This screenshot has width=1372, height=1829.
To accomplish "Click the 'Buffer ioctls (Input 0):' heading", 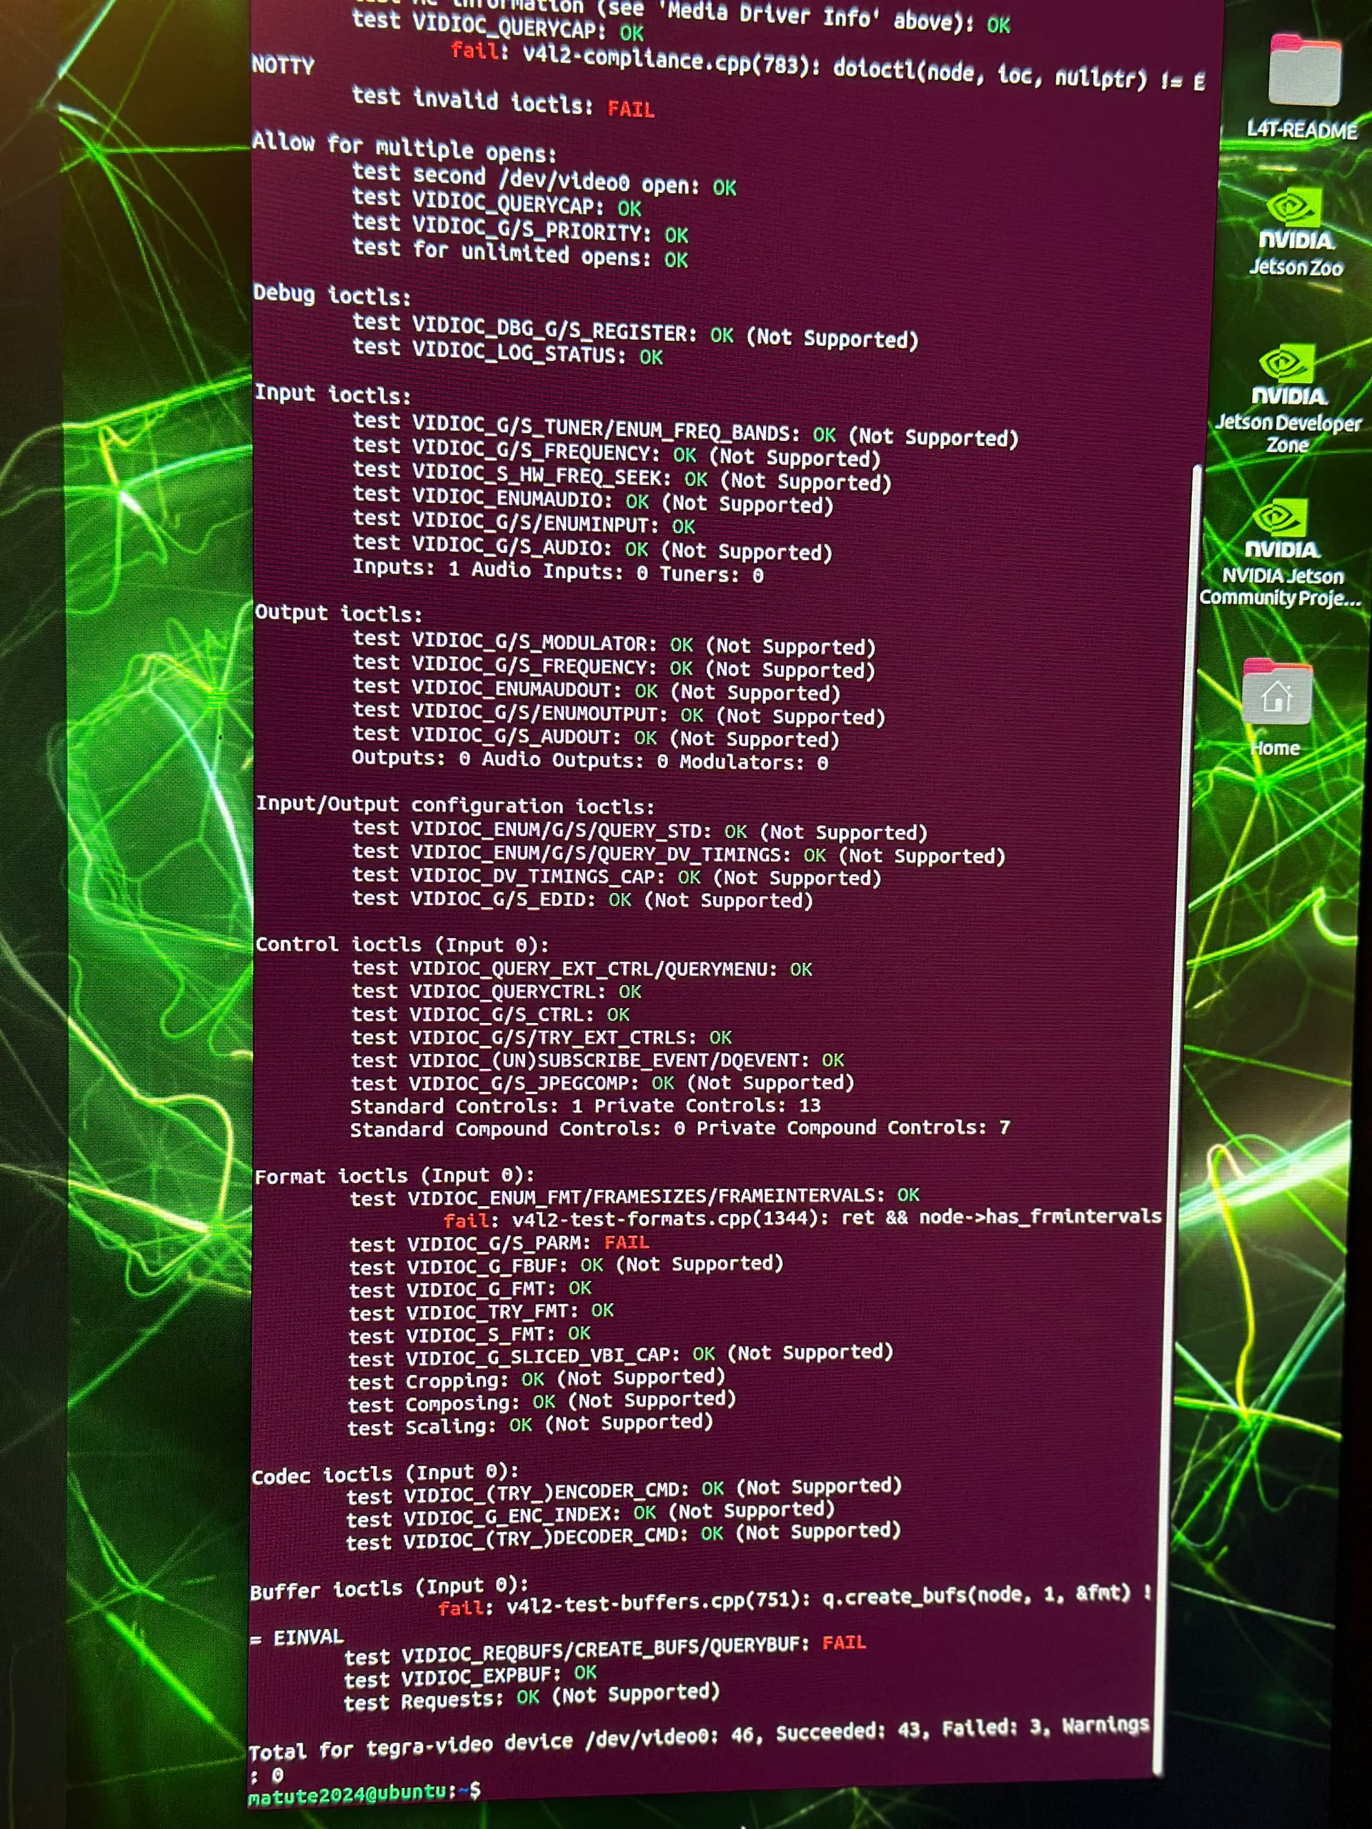I will pyautogui.click(x=389, y=1588).
